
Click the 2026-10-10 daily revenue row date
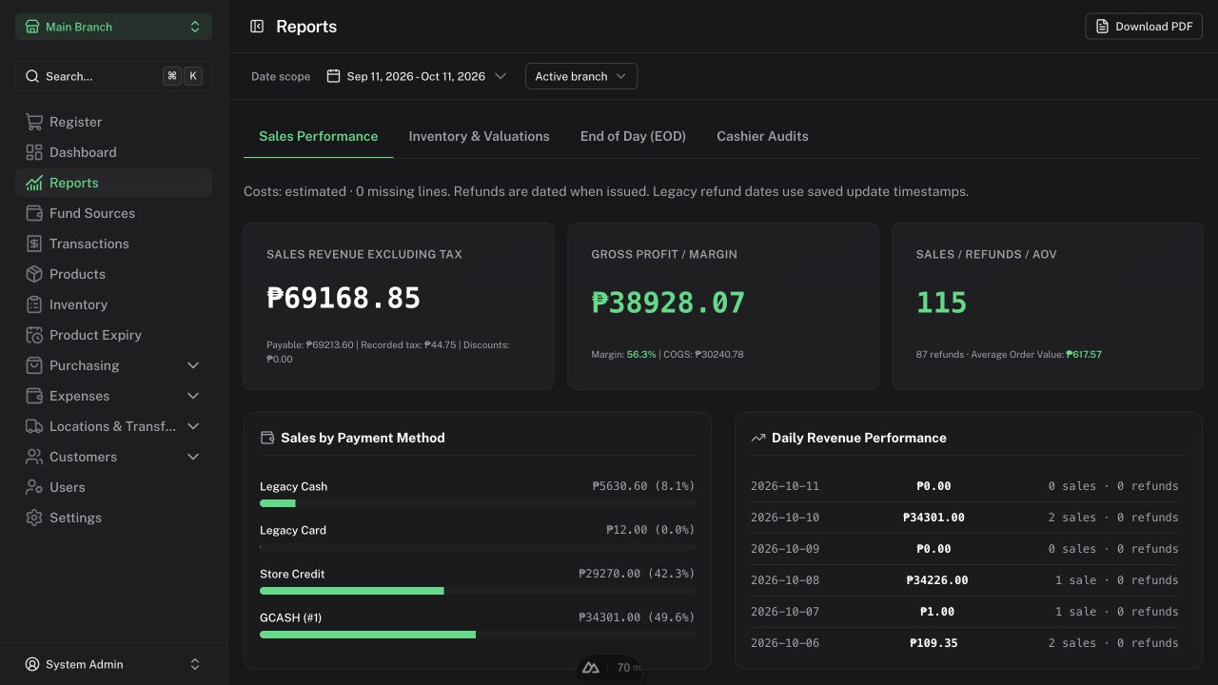pos(785,518)
